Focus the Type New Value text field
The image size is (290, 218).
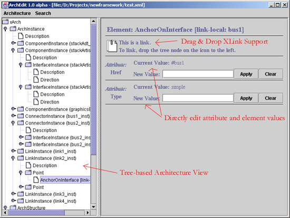[x=198, y=98]
